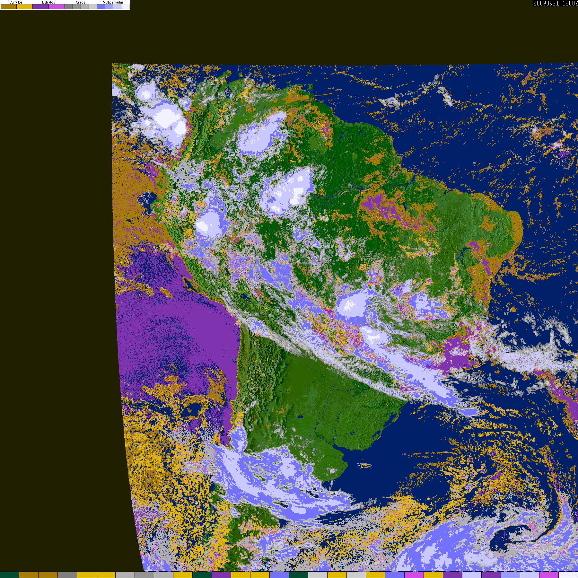Click the darkest gray Cirros legend swatch
The height and width of the screenshot is (578, 578).
tap(69, 6)
